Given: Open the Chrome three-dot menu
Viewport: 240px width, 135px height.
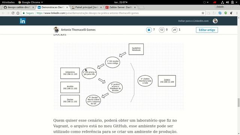Looking at the screenshot, I should click(237, 13).
